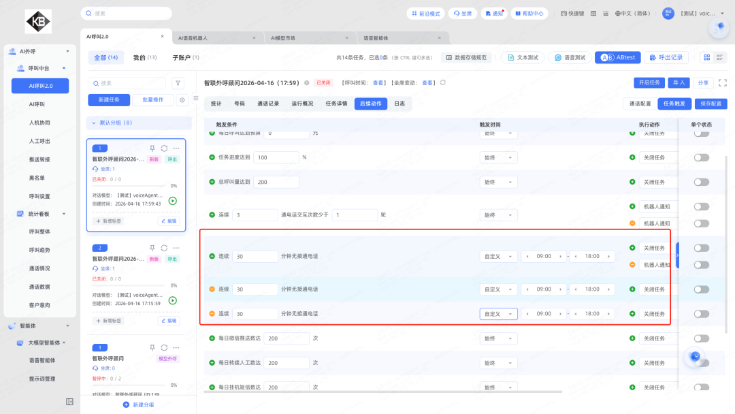735x414 pixels.
Task: Click the fullscreen expand icon beside 分享
Action: point(722,82)
